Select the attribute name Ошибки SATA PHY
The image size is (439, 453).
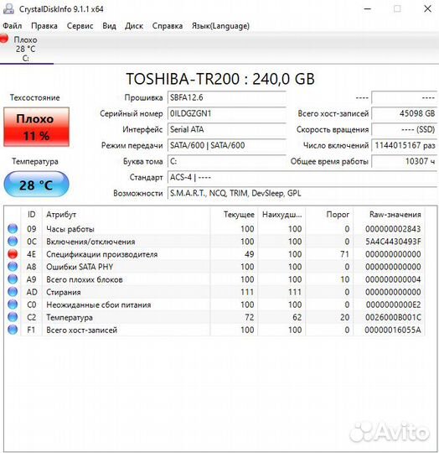click(80, 267)
